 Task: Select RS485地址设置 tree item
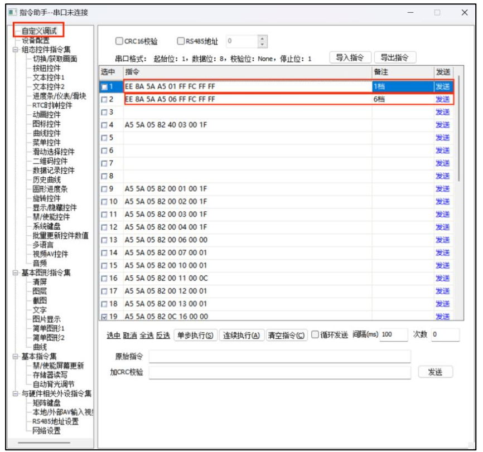(x=56, y=421)
